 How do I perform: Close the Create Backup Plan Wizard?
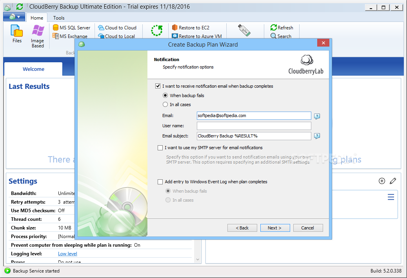pos(323,43)
